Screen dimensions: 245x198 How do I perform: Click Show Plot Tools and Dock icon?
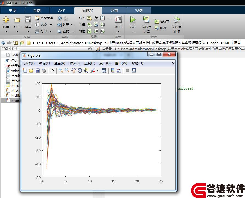(x=133, y=70)
